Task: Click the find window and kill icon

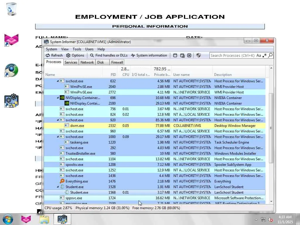Action: pos(189,55)
